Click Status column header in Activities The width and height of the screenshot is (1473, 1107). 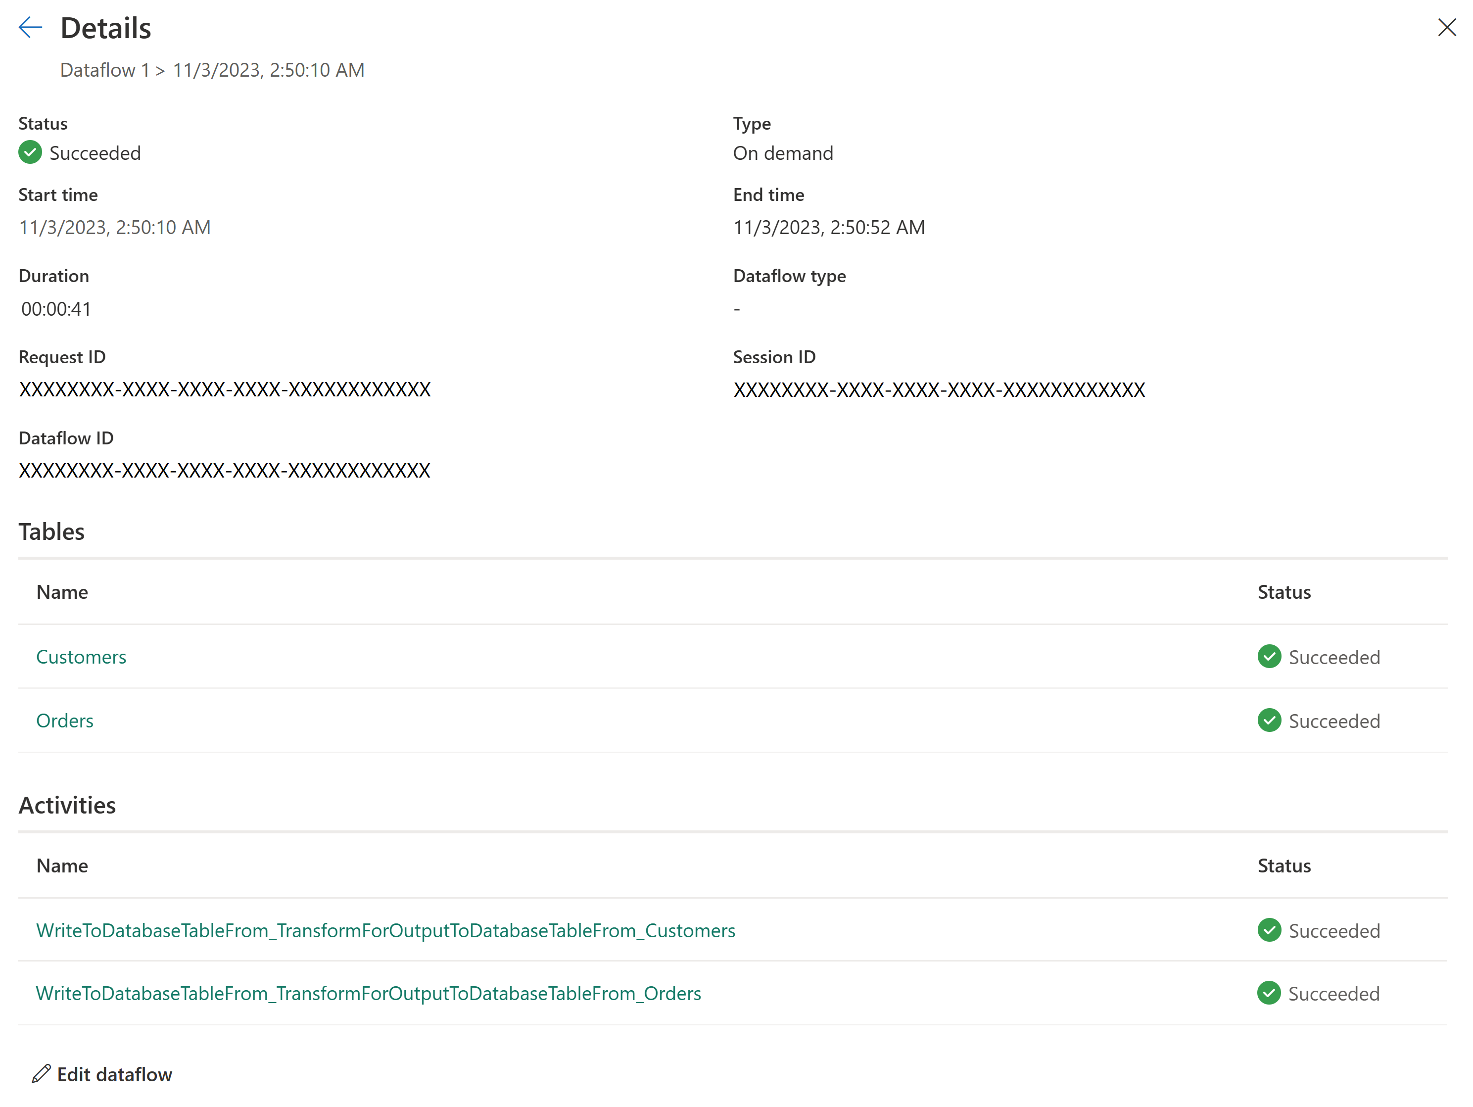click(1284, 866)
